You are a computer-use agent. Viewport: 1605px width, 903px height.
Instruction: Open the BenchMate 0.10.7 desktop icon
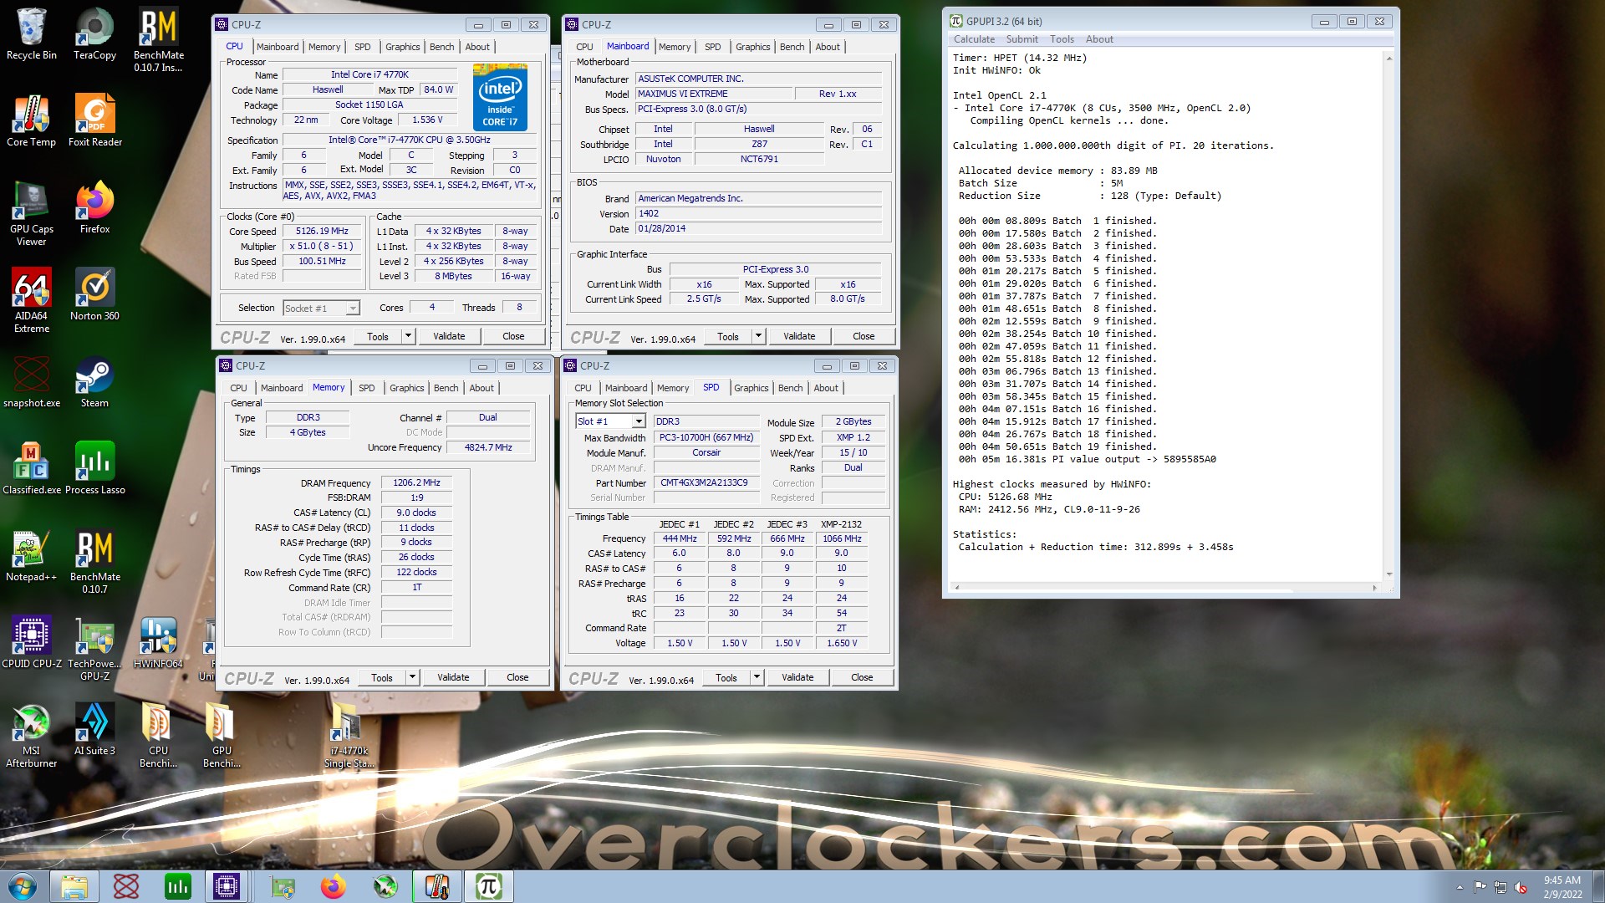click(x=94, y=561)
